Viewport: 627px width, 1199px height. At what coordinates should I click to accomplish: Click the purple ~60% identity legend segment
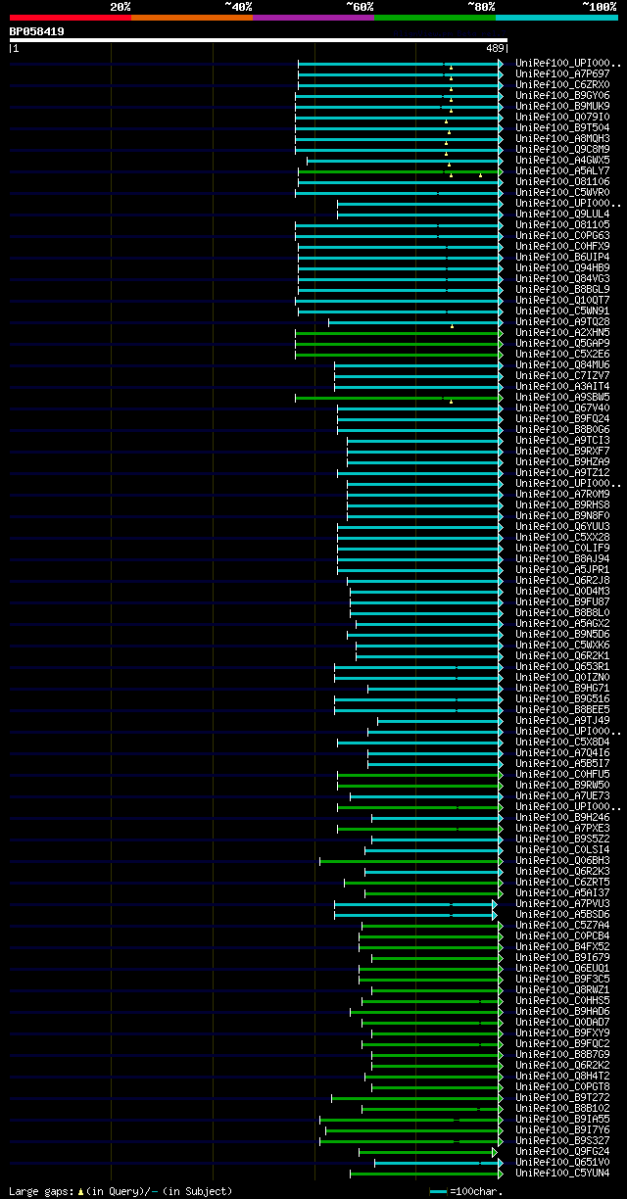313,18
